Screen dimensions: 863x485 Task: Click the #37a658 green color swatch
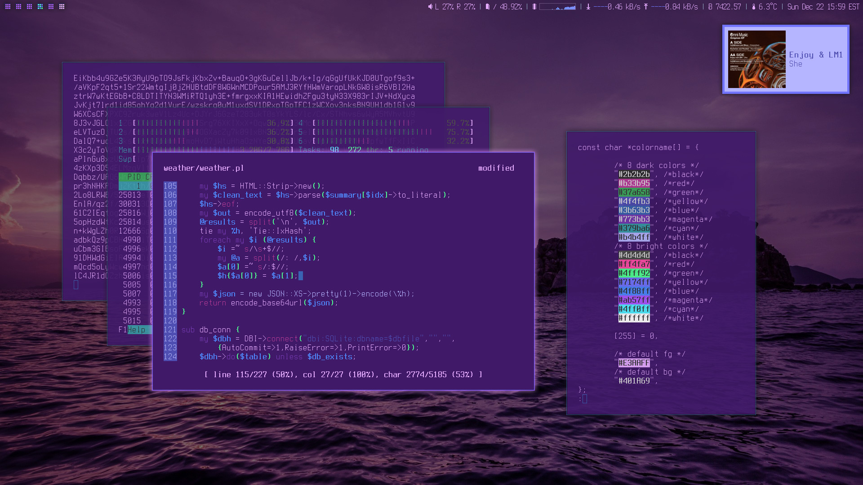[x=634, y=192]
